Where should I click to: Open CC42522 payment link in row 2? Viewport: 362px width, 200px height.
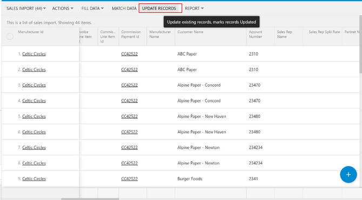coord(129,70)
